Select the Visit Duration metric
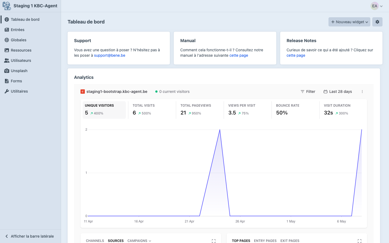Viewport: 389px width, 243px height. click(343, 110)
